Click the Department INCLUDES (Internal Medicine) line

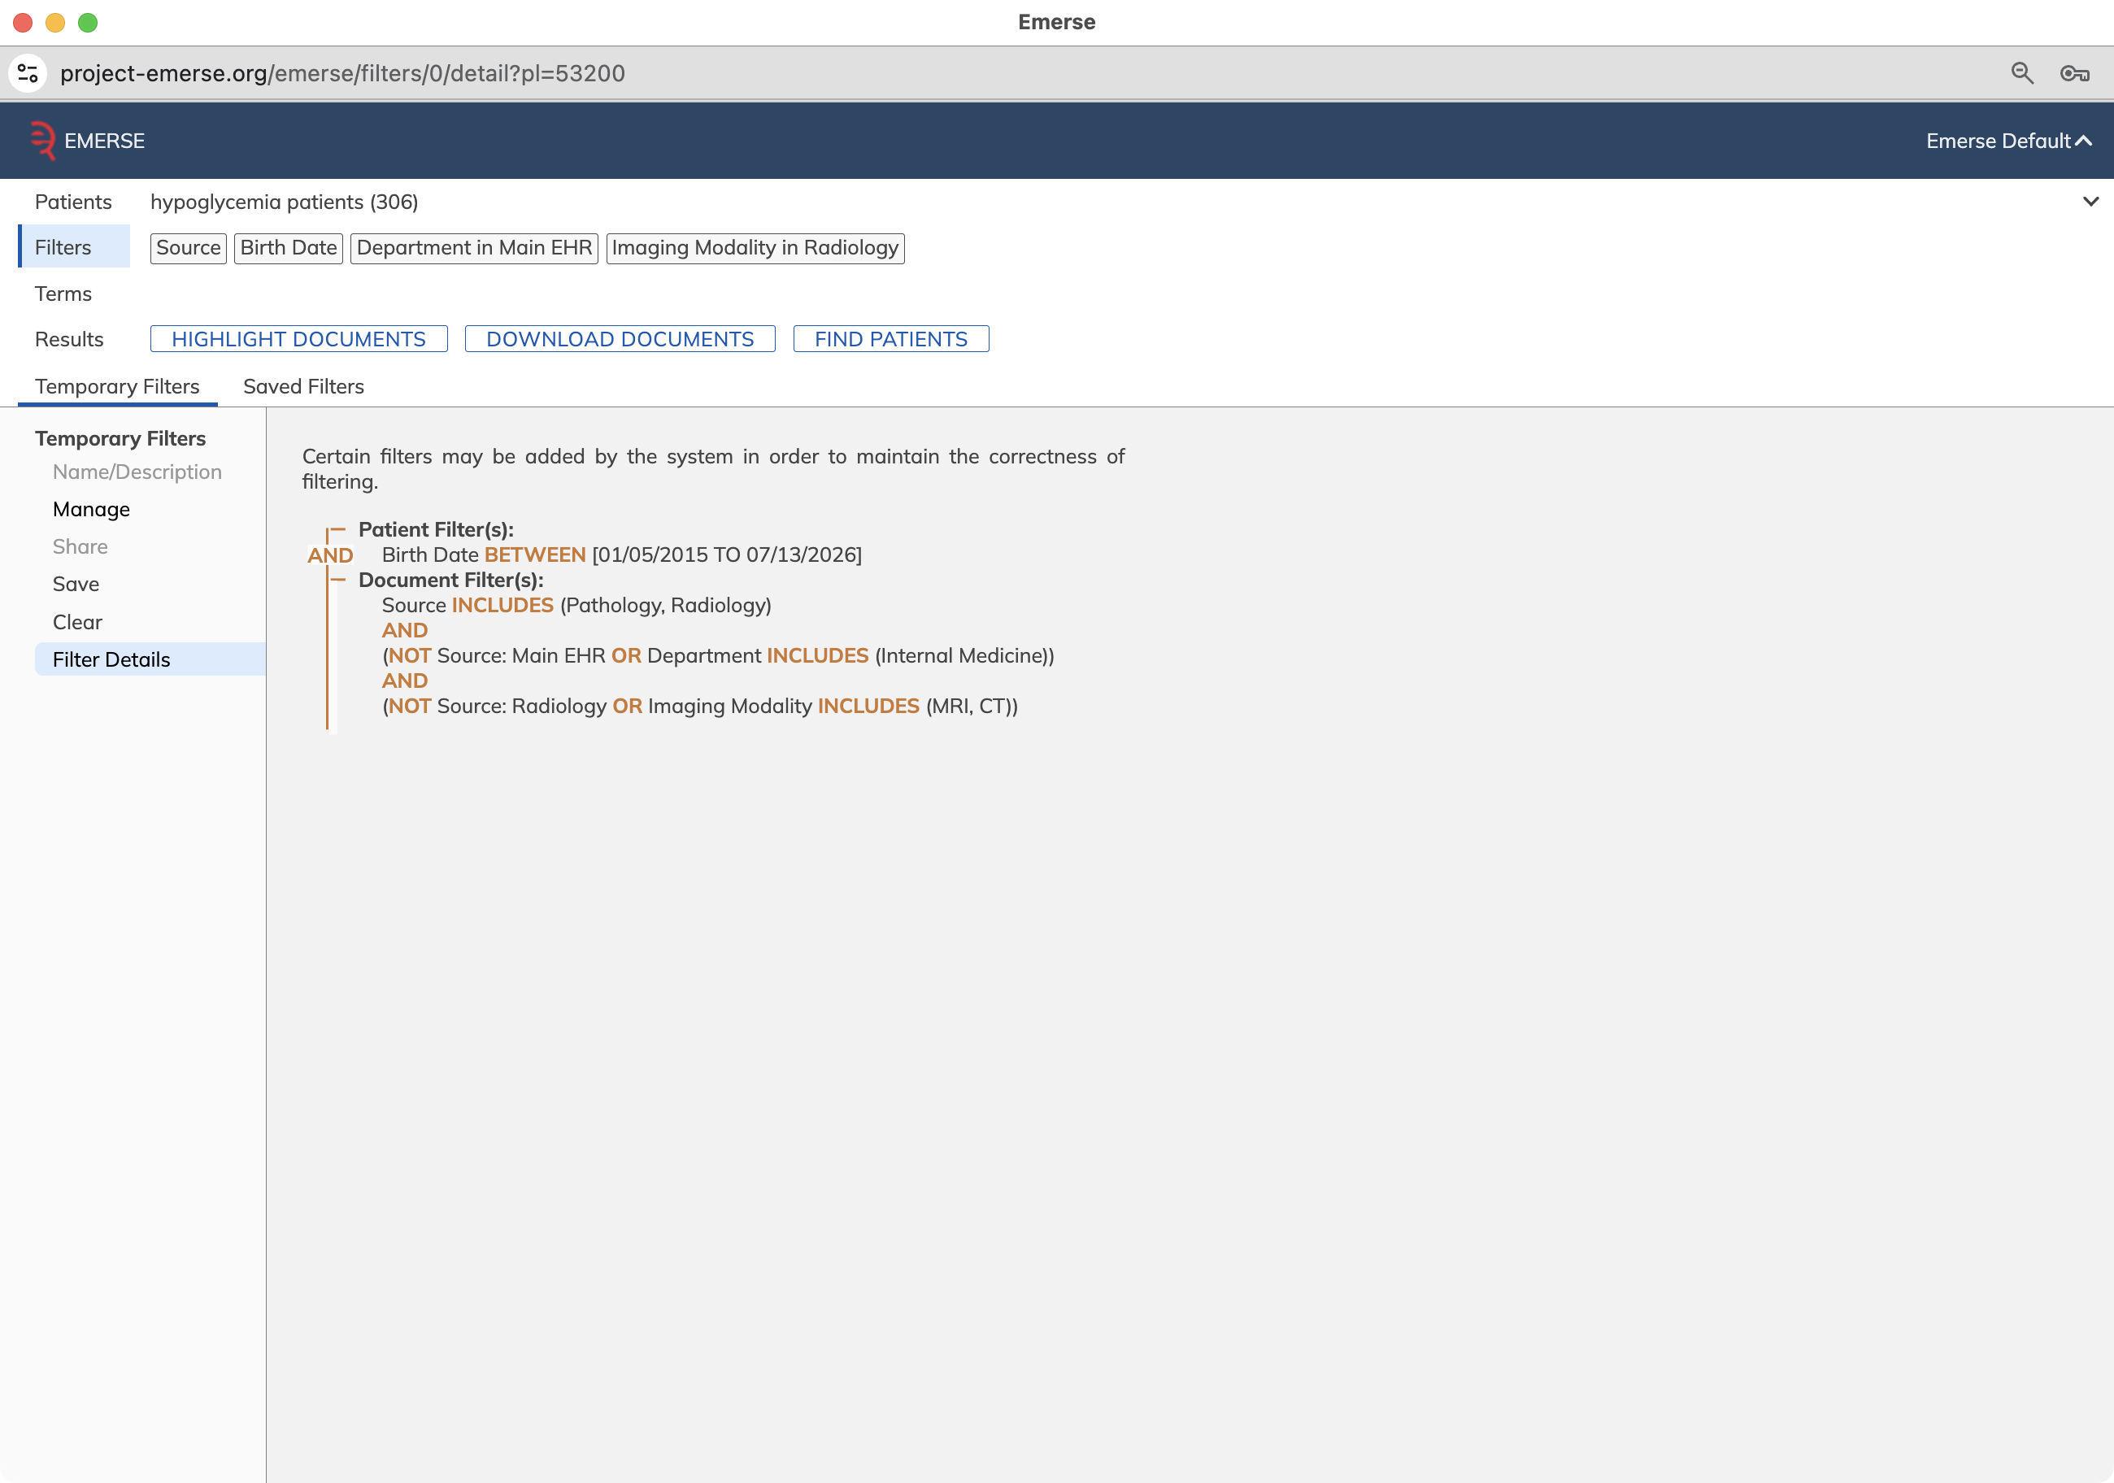[718, 655]
